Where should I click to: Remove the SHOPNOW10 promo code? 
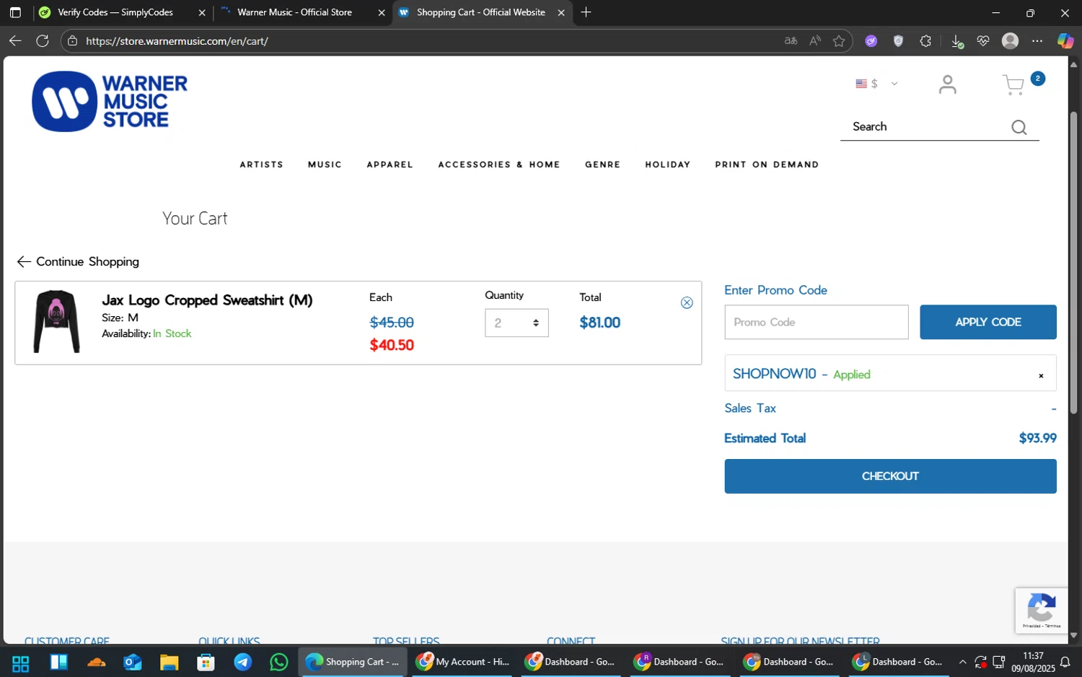[1041, 375]
